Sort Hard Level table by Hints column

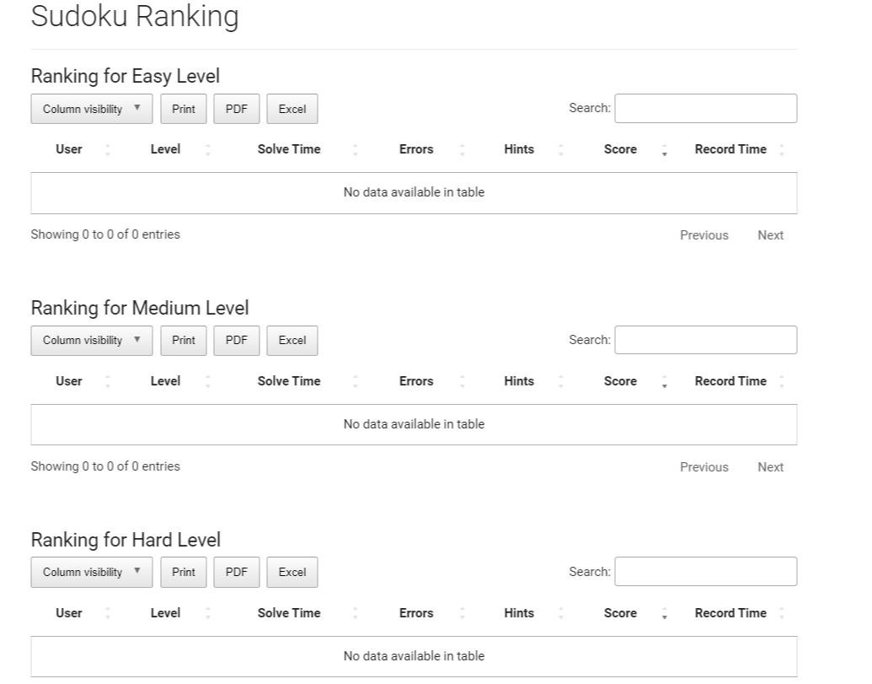pyautogui.click(x=519, y=613)
